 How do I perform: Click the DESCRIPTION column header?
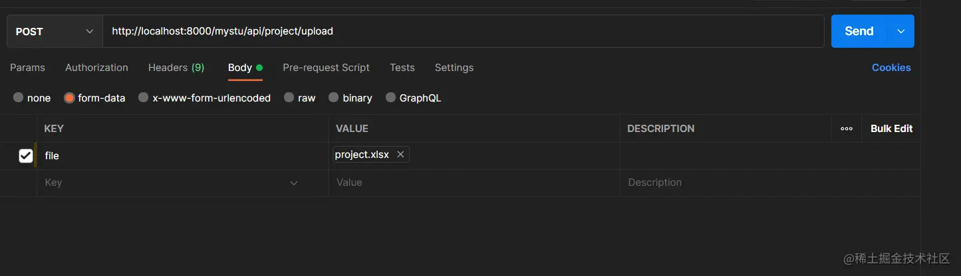pos(660,129)
